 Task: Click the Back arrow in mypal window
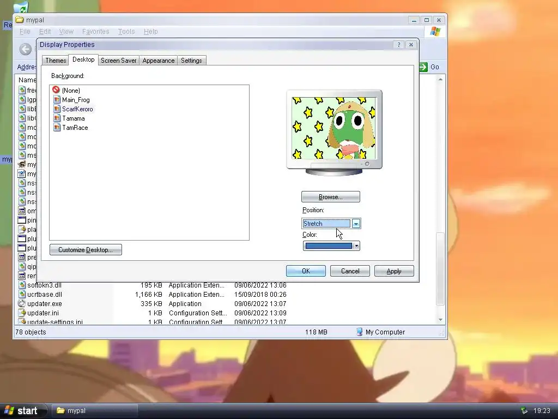click(26, 49)
